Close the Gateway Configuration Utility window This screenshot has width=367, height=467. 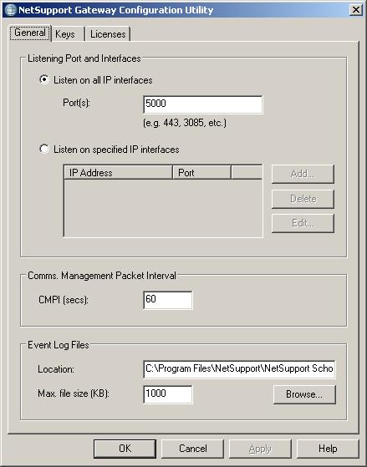tap(356, 10)
